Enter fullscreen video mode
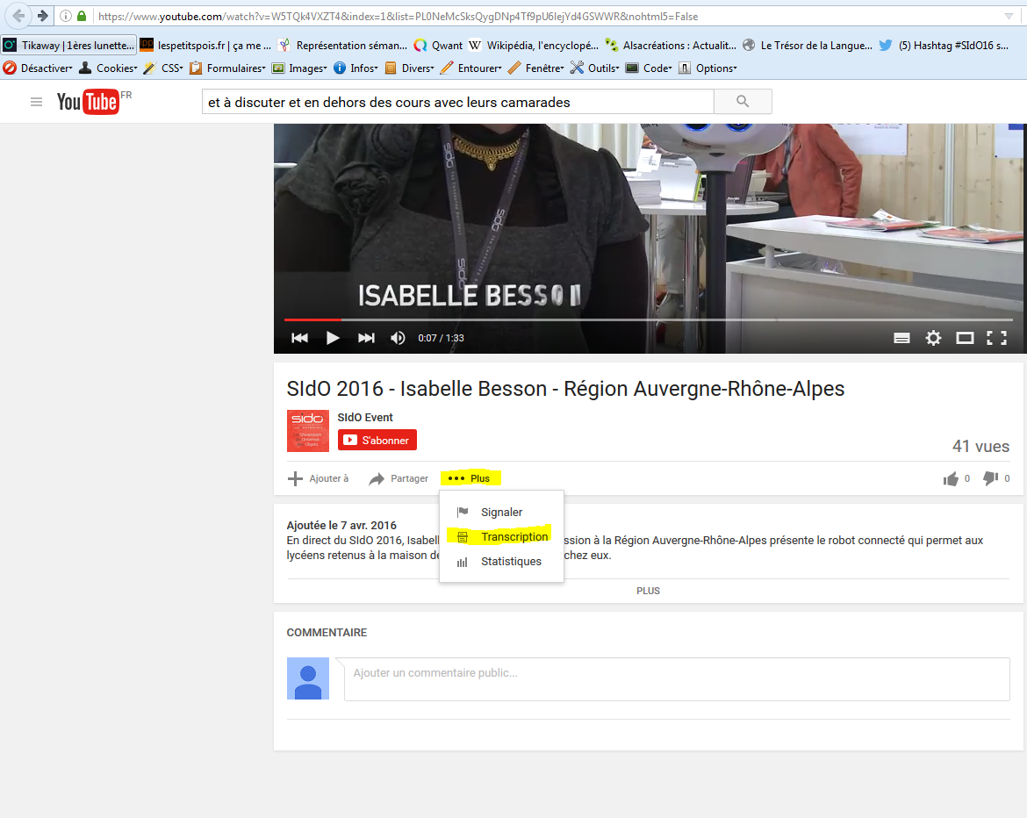The width and height of the screenshot is (1027, 818). tap(996, 338)
